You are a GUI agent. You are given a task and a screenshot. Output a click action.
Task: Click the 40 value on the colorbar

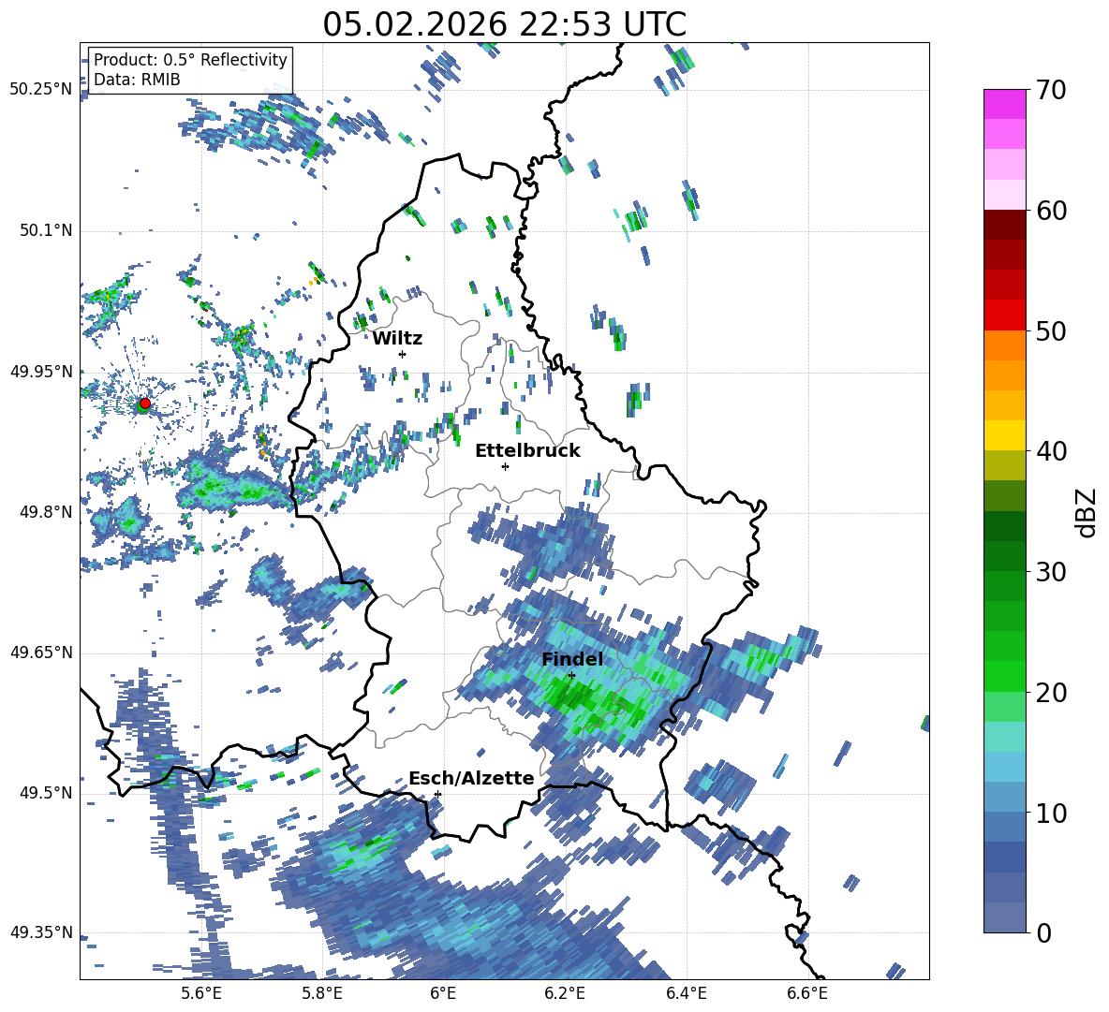coord(1051,451)
